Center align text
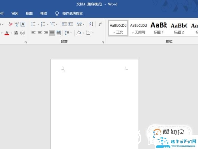 pyautogui.click(x=40, y=33)
